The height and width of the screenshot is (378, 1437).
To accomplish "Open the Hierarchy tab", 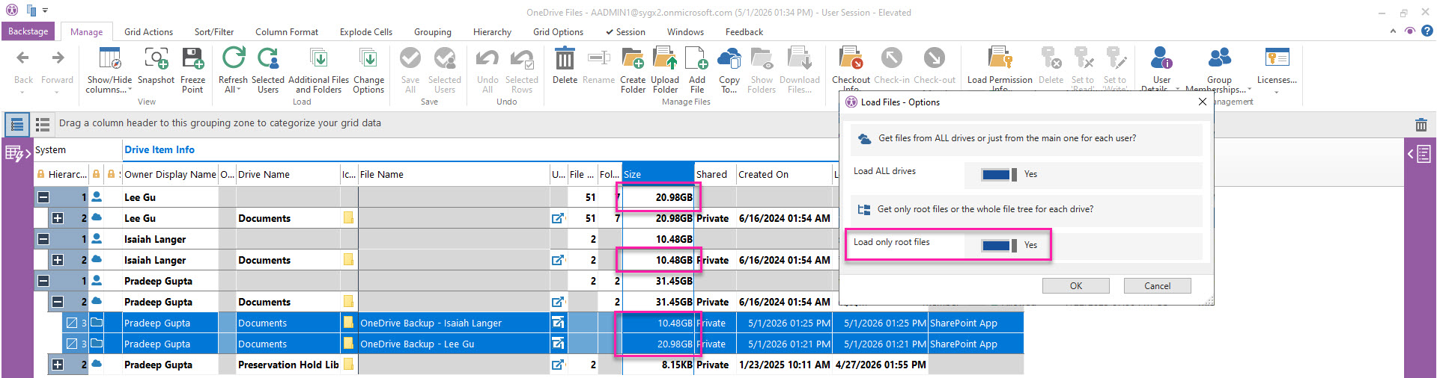I will [492, 32].
